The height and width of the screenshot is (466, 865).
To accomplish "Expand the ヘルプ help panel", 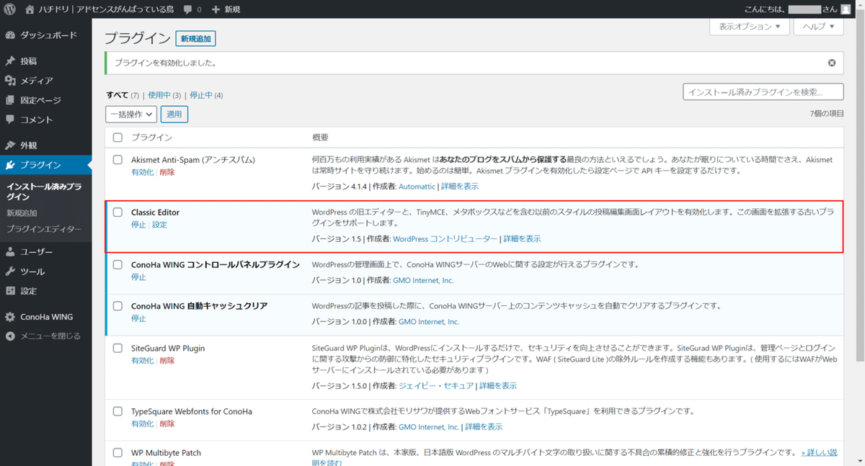I will coord(818,27).
